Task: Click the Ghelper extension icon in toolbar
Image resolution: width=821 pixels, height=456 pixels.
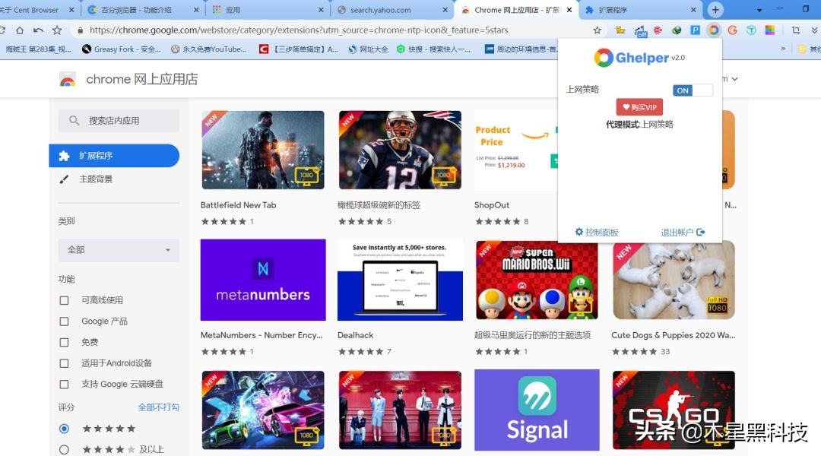Action: (x=713, y=30)
